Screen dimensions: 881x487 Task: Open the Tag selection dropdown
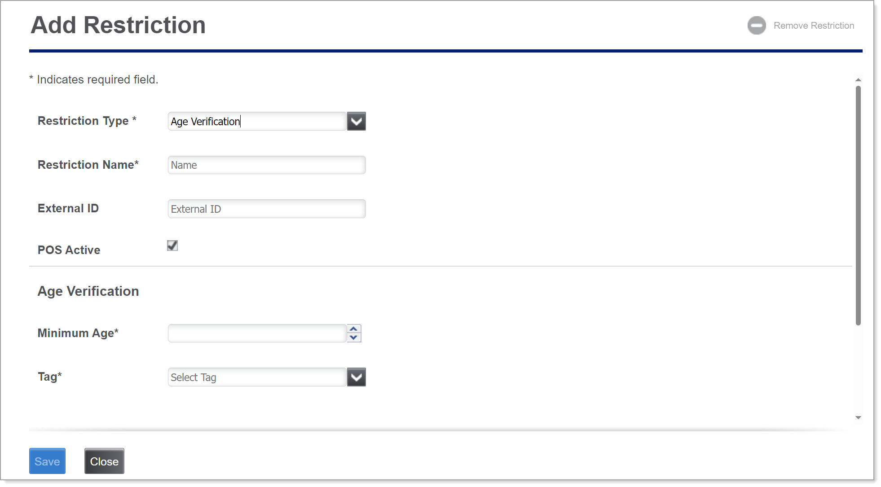[357, 377]
